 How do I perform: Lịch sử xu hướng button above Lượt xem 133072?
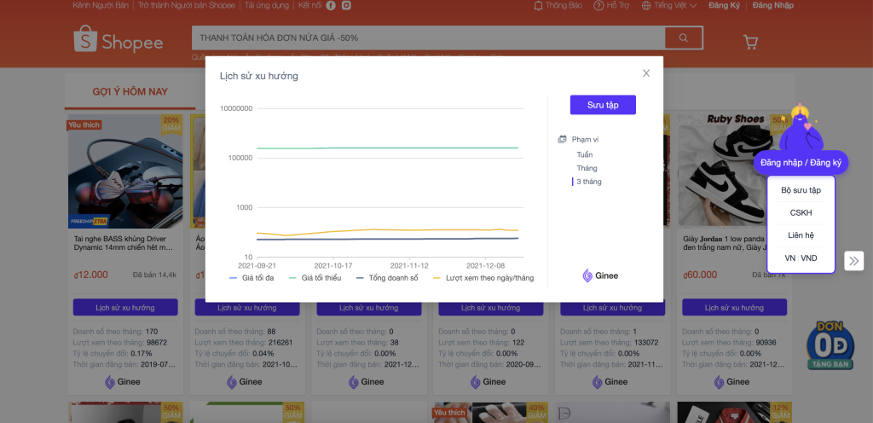click(x=612, y=307)
